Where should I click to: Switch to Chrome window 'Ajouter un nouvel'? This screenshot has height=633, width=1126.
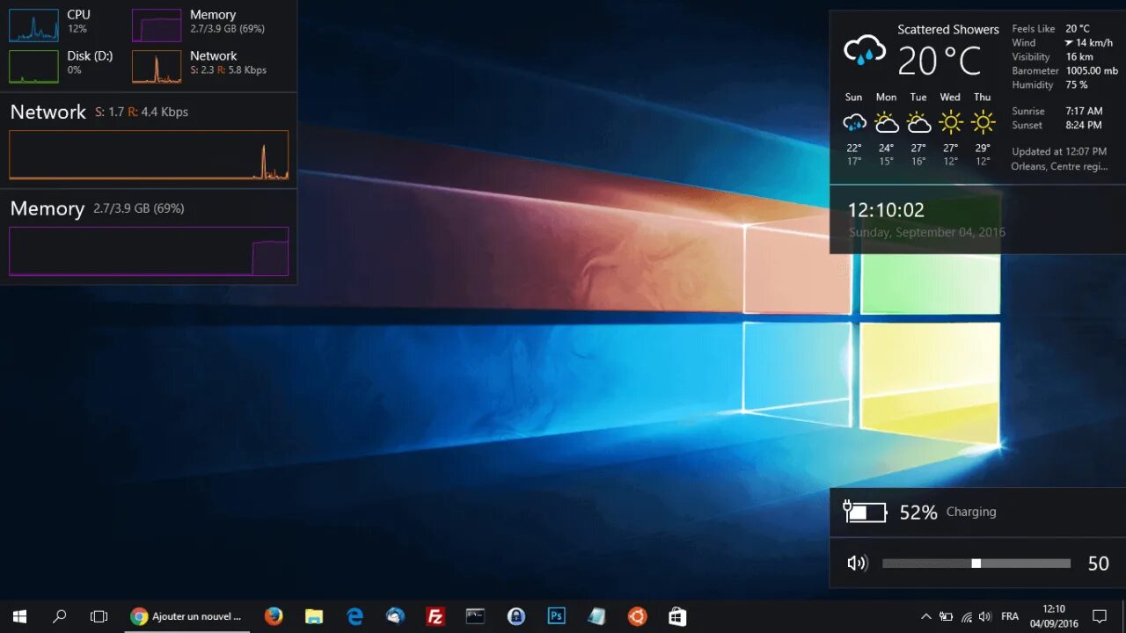click(186, 616)
